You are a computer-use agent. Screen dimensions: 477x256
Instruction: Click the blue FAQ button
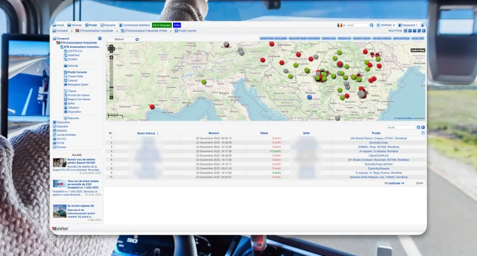(177, 25)
